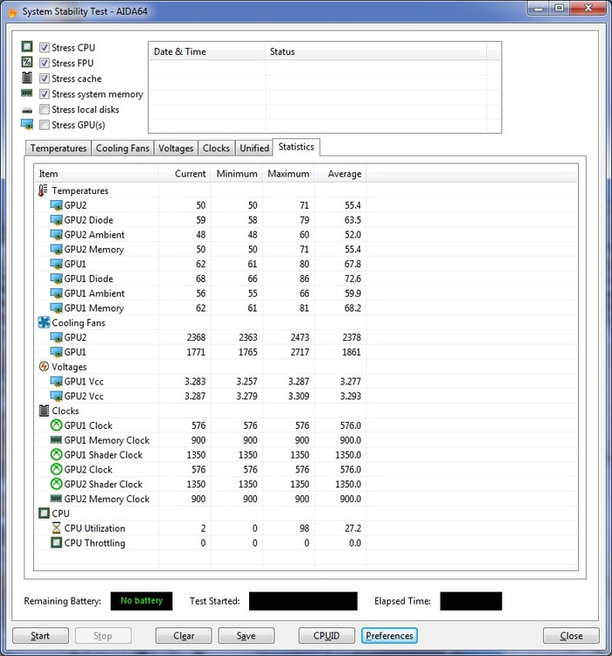The image size is (612, 656).
Task: Disable the Stress system memory checkbox
Action: (x=44, y=93)
